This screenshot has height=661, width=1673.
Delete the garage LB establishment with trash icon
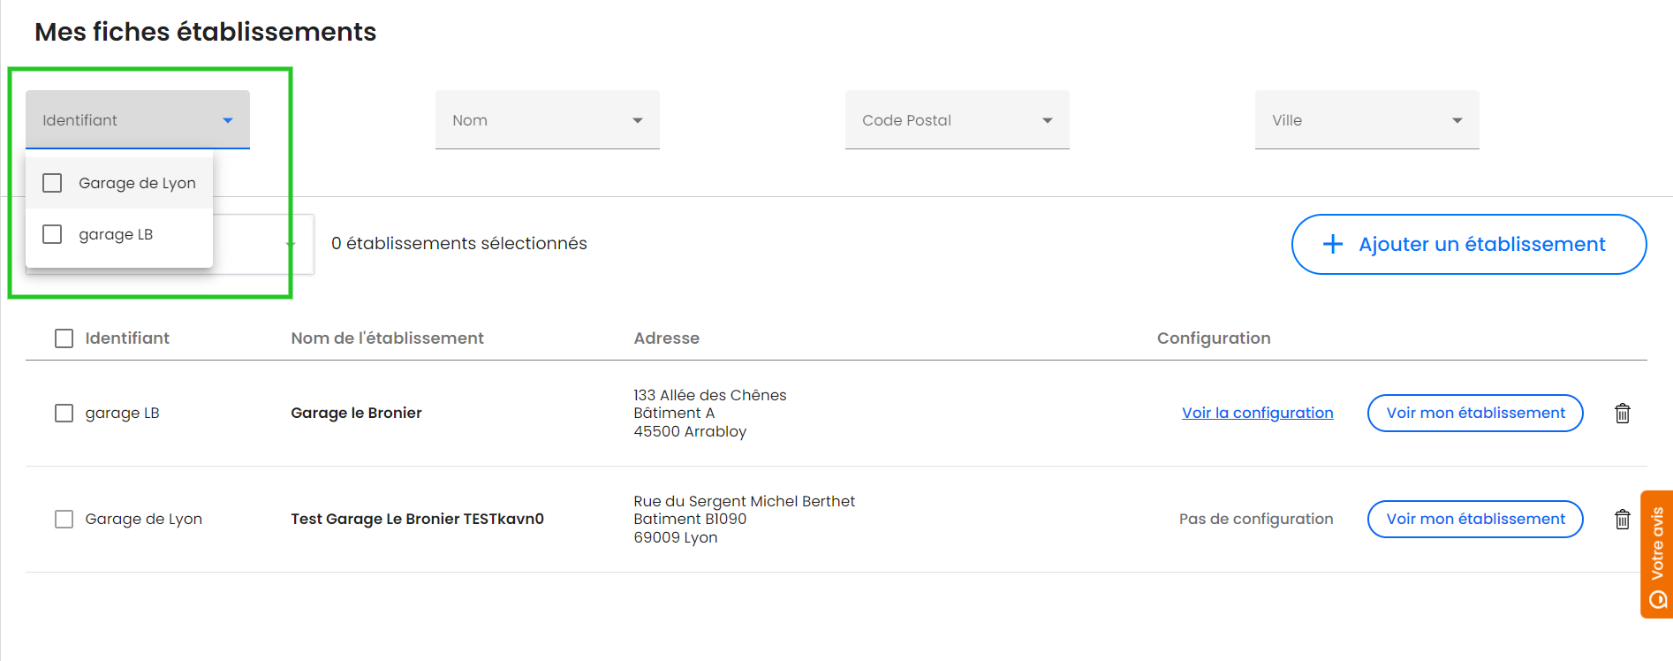coord(1623,413)
